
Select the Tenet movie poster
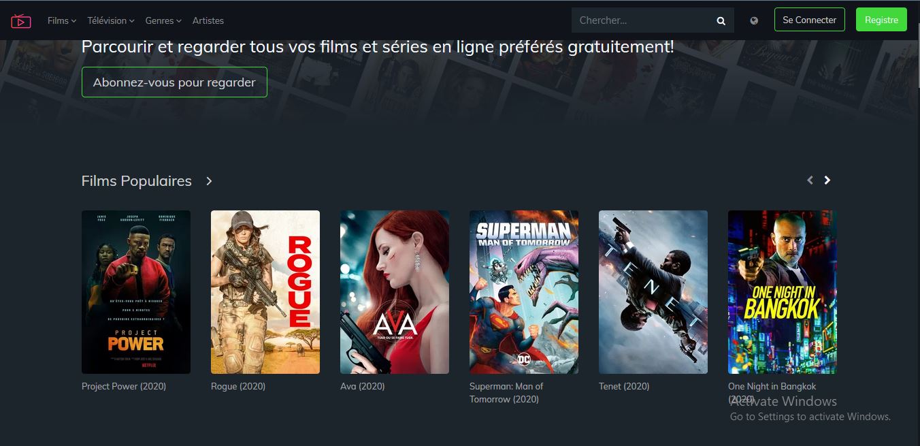653,292
